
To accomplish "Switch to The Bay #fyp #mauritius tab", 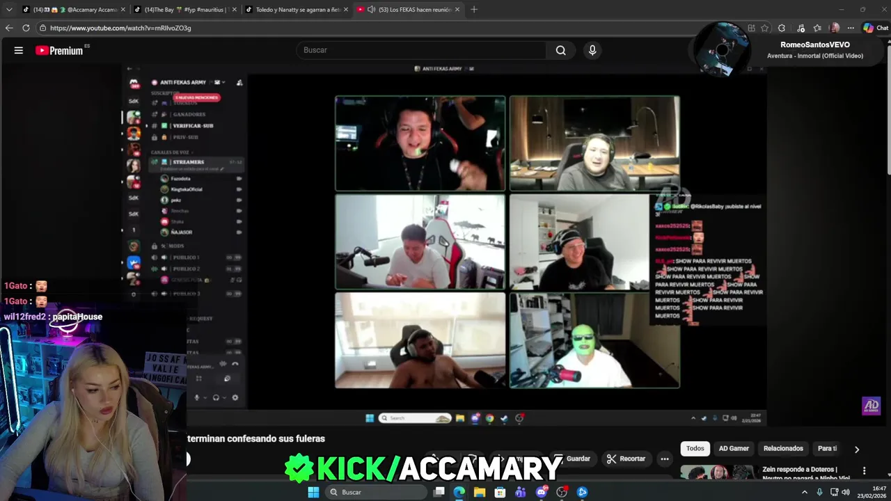I will click(x=185, y=10).
